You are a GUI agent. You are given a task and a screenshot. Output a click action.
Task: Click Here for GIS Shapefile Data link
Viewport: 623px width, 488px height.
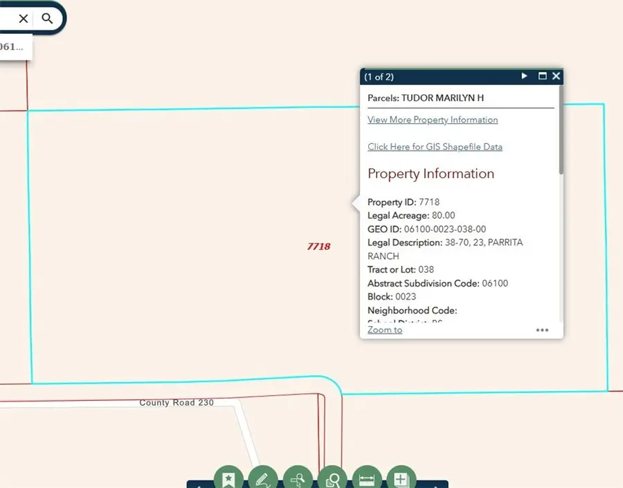[435, 147]
